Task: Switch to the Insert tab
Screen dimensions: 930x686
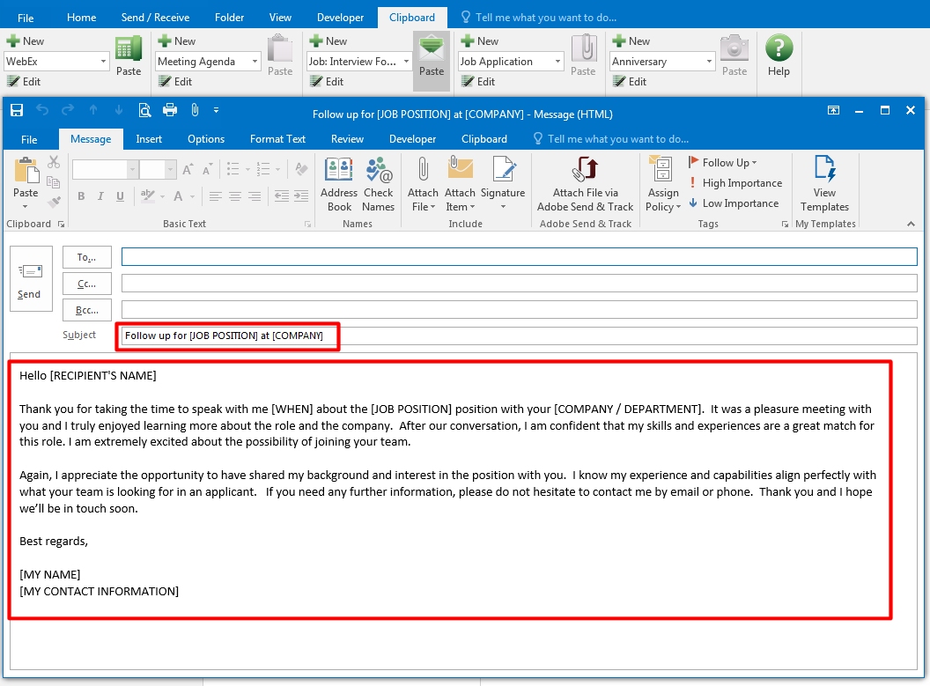Action: 149,139
